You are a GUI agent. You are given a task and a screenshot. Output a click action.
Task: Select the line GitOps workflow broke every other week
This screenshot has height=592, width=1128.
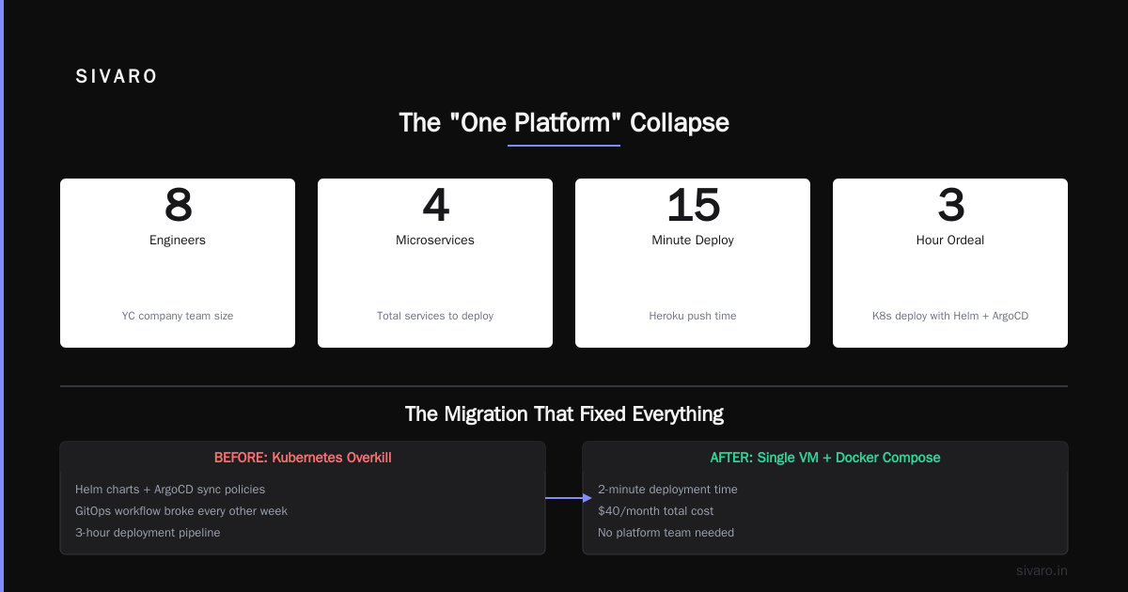[181, 511]
